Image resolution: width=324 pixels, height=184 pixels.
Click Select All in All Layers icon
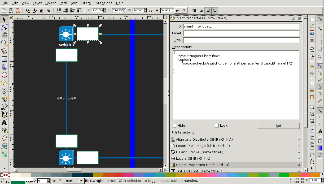[x=11, y=11]
